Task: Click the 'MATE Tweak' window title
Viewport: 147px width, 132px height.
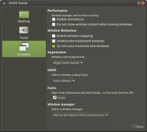Action: click(x=18, y=3)
